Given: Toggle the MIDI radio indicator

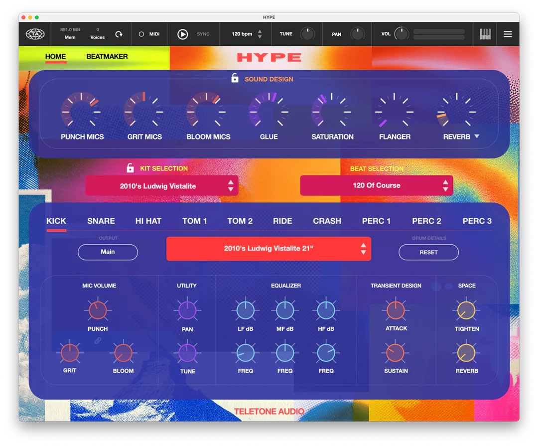Looking at the screenshot, I should 141,34.
